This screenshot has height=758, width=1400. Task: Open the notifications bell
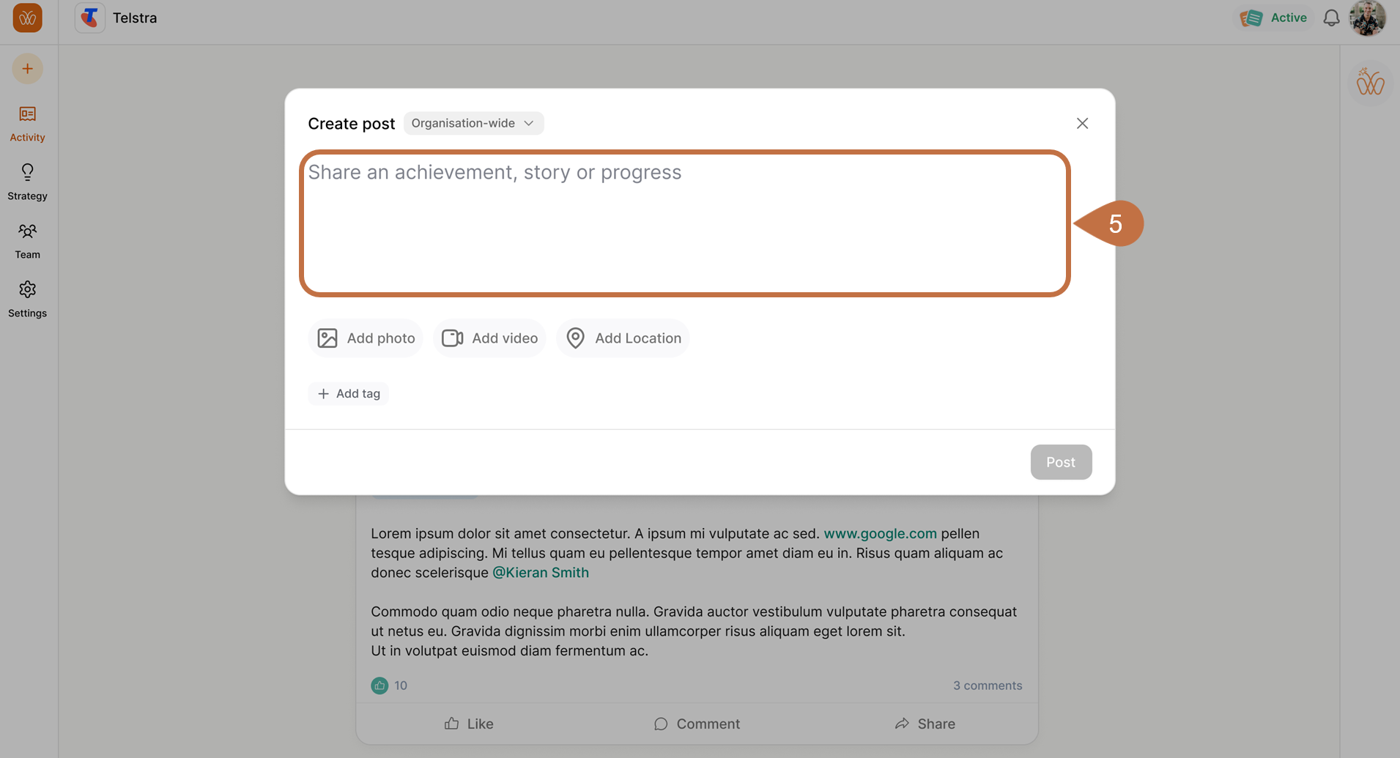[x=1331, y=18]
